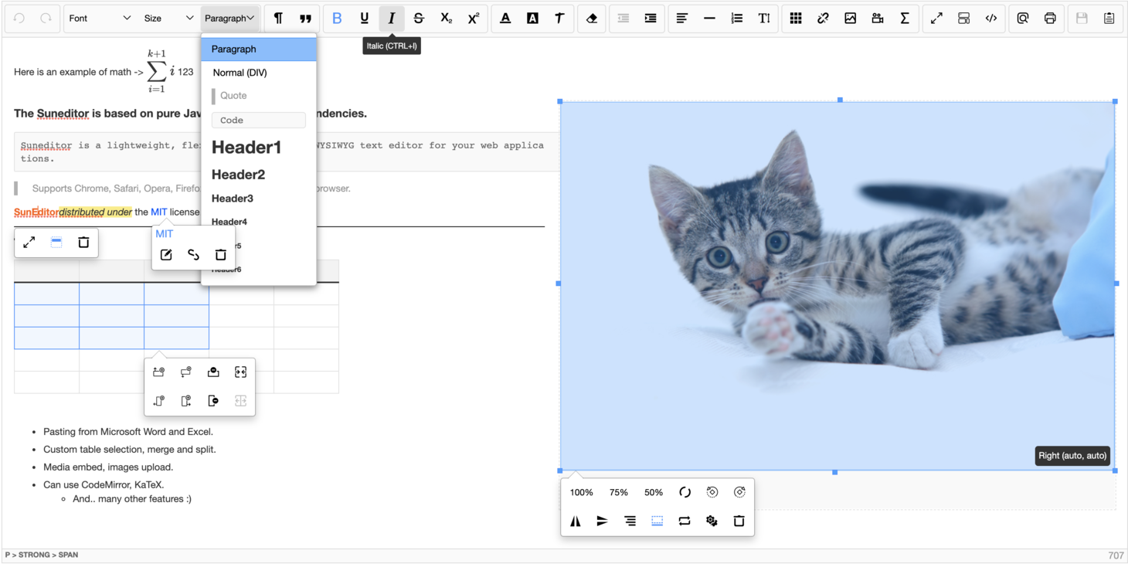This screenshot has width=1128, height=564.
Task: Open the MIT license link popup edit button
Action: click(x=166, y=254)
